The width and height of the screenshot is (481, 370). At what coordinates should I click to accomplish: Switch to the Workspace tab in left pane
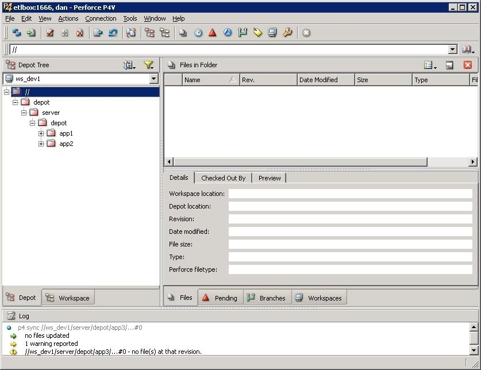click(68, 298)
